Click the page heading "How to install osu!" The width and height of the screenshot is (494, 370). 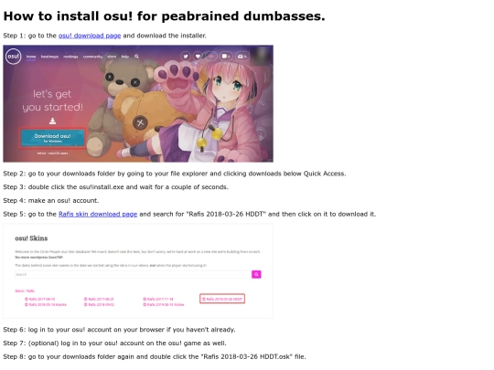164,16
